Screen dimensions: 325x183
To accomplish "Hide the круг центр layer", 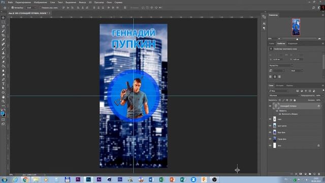I will click(x=270, y=126).
